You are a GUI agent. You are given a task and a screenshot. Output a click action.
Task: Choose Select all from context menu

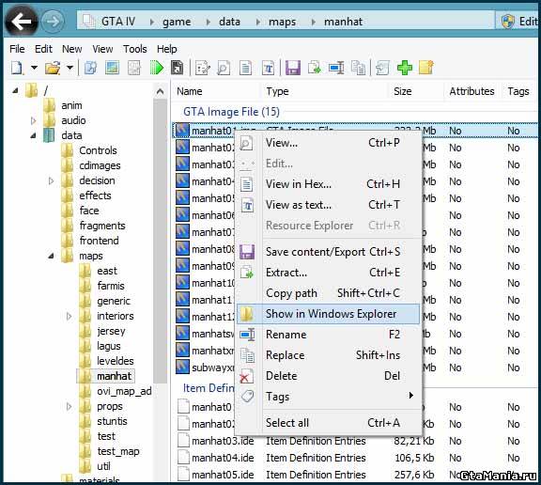pyautogui.click(x=328, y=423)
